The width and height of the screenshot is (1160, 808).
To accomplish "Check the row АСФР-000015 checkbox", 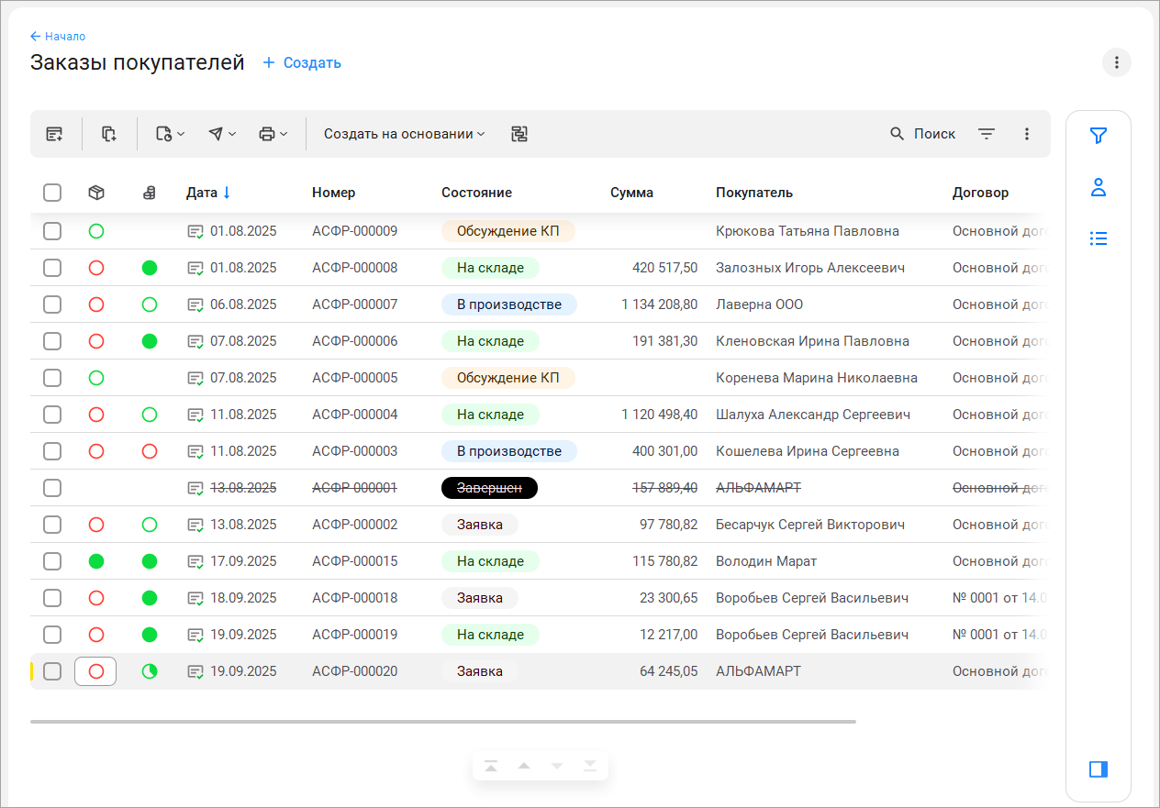I will pos(52,561).
